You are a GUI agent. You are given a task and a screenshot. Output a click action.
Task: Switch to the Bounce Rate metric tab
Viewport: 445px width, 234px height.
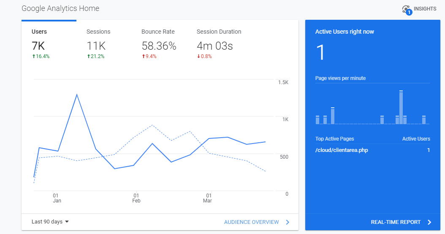click(159, 43)
